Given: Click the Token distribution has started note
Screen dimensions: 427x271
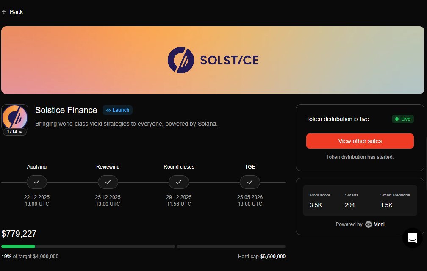Looking at the screenshot, I should click(x=360, y=157).
